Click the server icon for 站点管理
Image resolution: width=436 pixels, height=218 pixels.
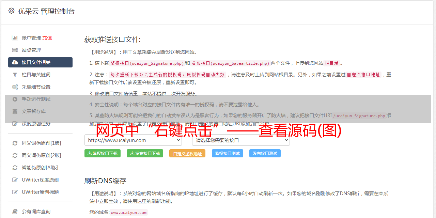point(15,50)
